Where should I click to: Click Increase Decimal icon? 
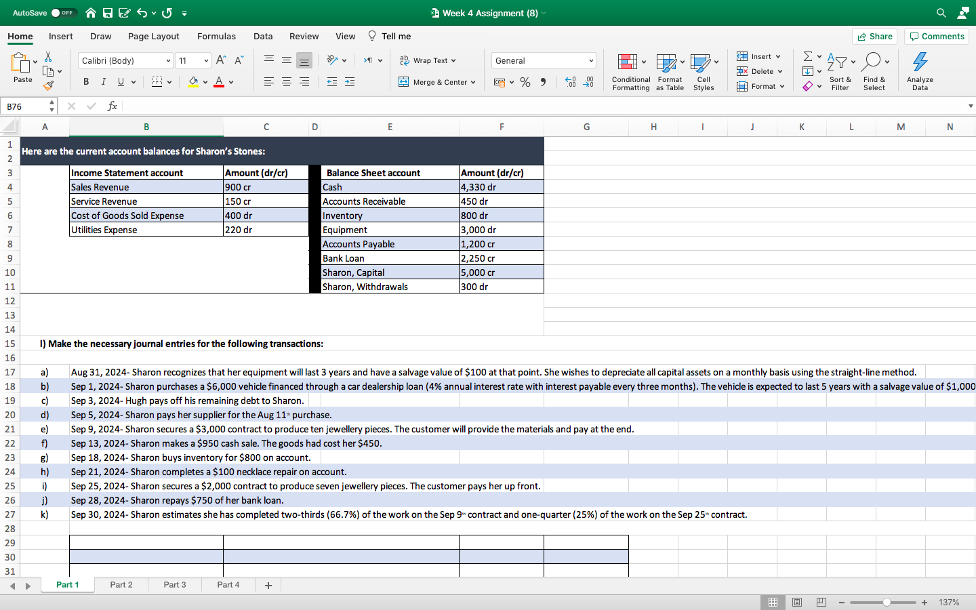571,82
